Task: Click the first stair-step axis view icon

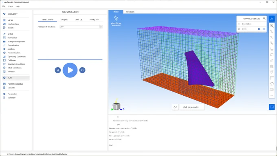Action: (272, 32)
